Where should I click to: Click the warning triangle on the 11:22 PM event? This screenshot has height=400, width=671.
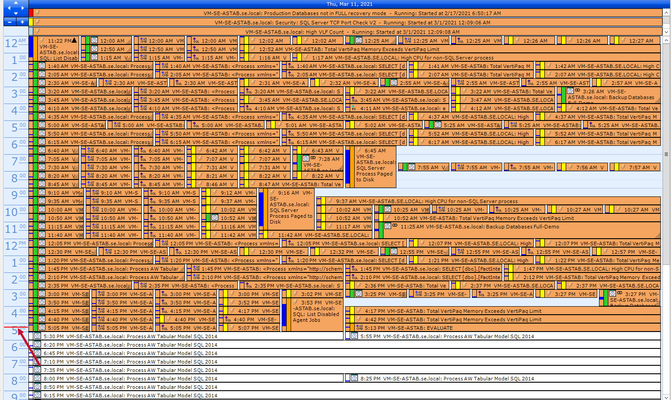[73, 40]
